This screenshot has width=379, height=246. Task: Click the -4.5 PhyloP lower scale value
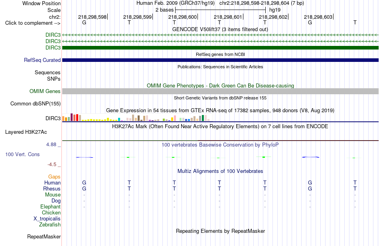(52, 165)
